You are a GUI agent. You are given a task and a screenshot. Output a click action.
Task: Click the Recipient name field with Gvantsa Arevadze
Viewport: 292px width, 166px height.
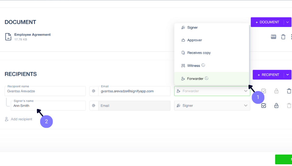coord(45,91)
